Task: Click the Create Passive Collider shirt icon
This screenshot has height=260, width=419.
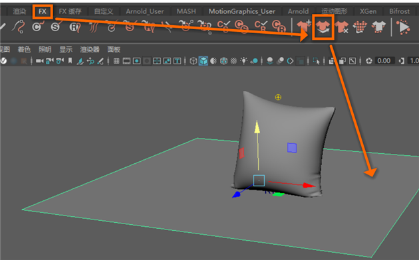Action: (323, 27)
